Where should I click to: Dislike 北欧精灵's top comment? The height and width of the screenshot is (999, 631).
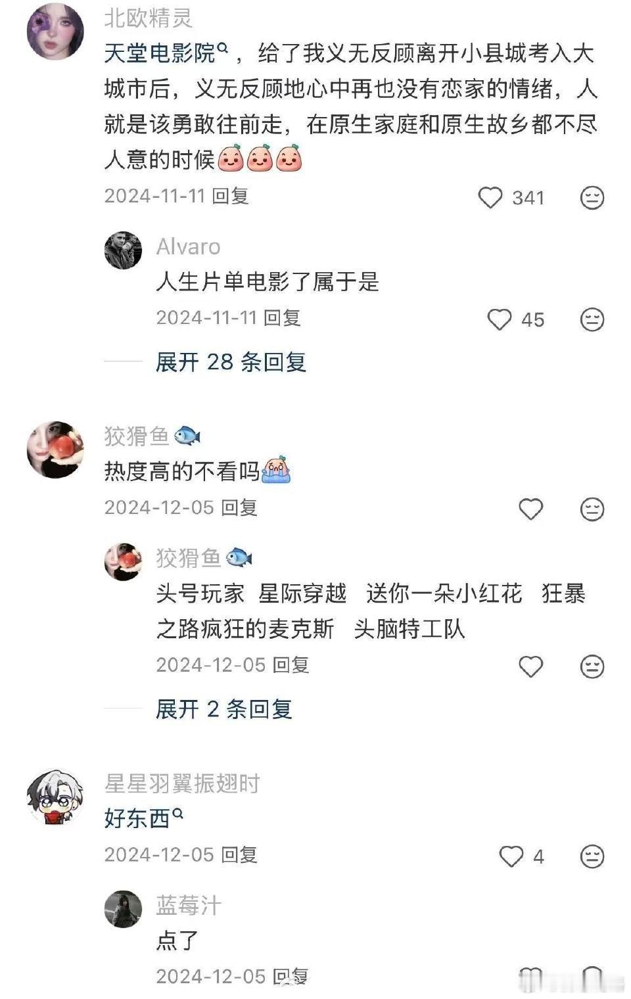click(592, 198)
